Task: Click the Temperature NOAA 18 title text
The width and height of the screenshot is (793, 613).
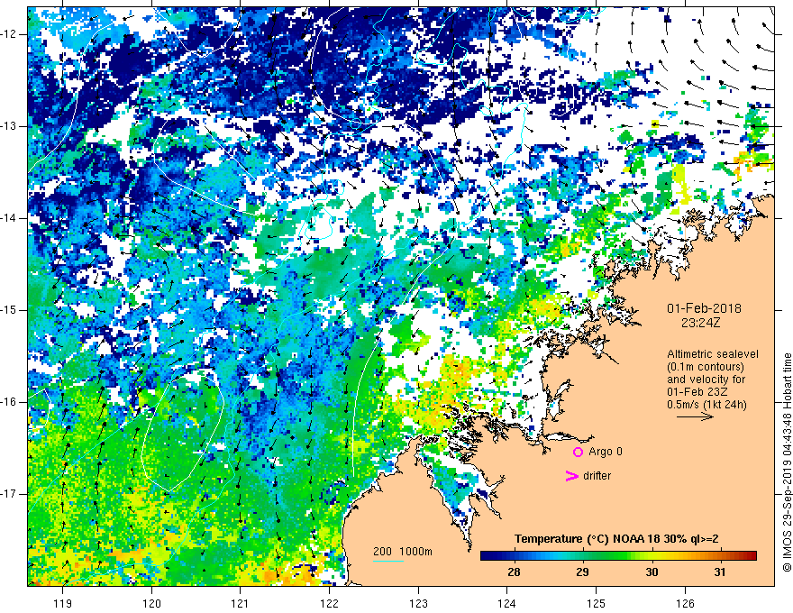Action: pos(616,539)
